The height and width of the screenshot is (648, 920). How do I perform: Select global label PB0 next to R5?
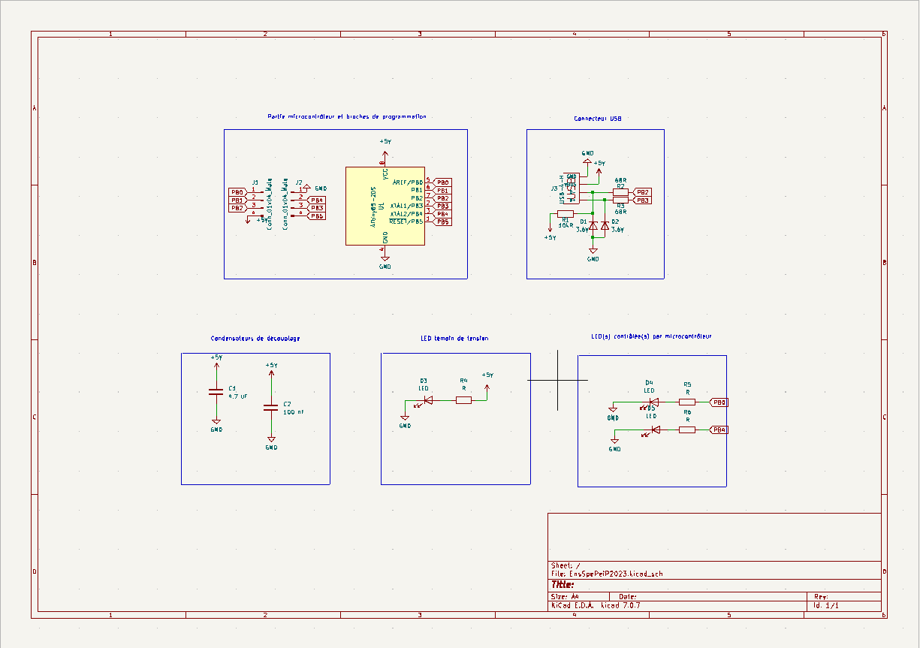pos(719,402)
